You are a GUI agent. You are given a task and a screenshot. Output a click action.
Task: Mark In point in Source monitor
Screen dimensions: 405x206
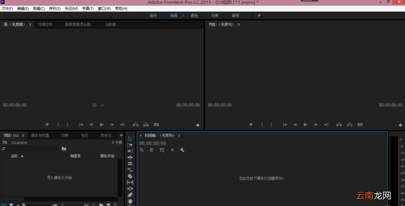(x=58, y=124)
